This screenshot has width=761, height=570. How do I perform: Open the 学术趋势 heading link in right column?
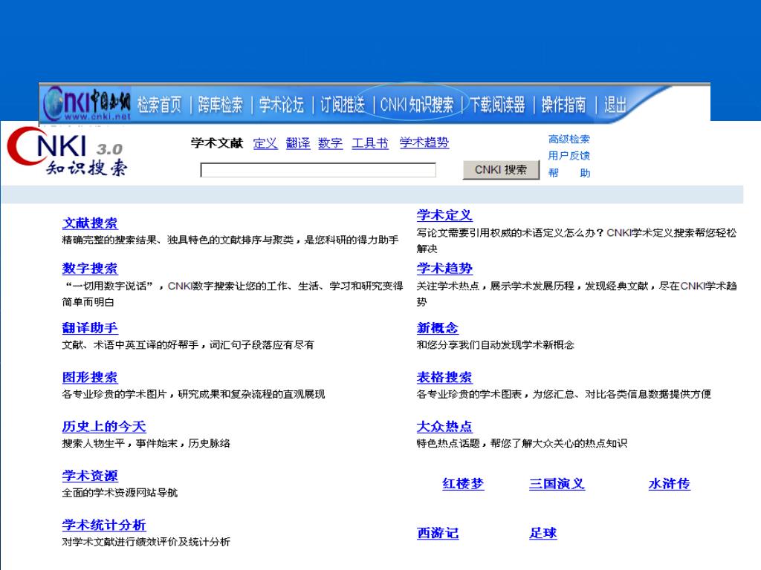point(444,268)
